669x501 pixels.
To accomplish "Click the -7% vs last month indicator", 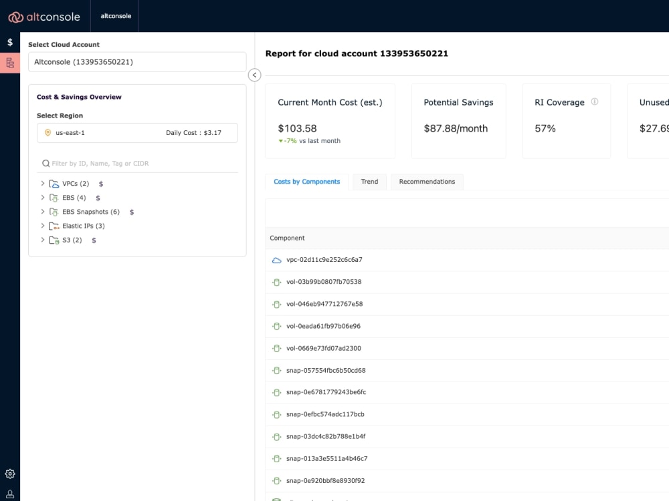I will pos(309,141).
